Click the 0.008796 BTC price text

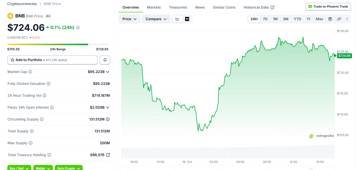tap(17, 37)
